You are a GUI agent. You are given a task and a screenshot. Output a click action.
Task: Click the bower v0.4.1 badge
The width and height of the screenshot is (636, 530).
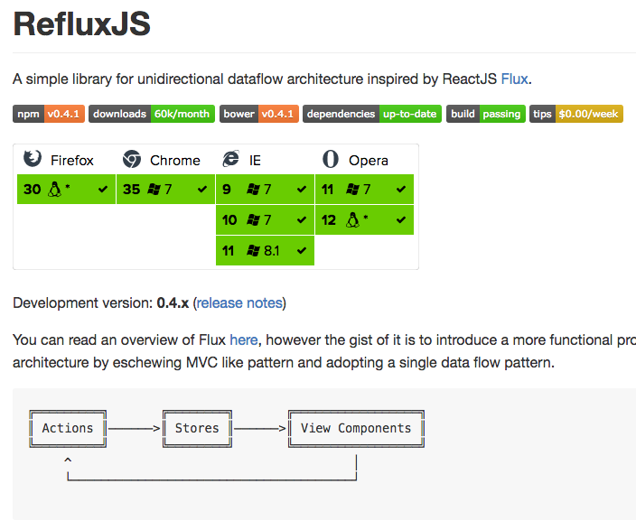(259, 114)
